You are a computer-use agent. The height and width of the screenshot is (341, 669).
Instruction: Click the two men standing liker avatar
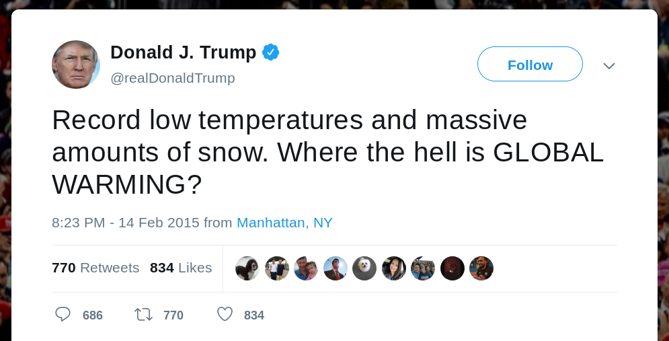click(x=276, y=268)
